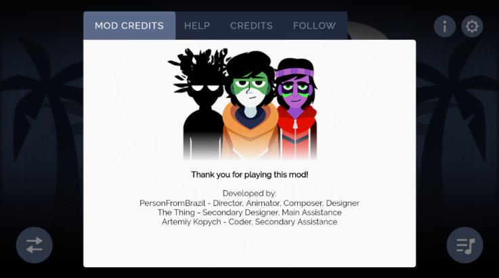Click the swap arrows round button
Screen dimensions: 499x278
click(x=35, y=245)
